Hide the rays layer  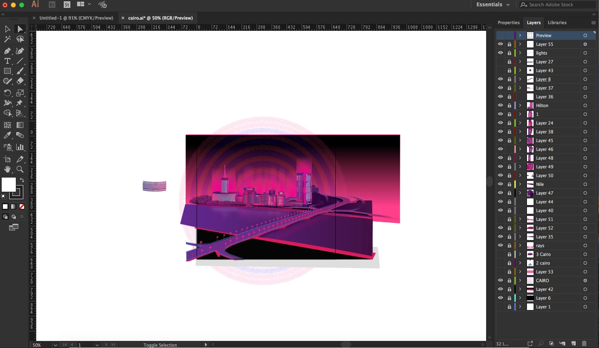click(x=500, y=245)
